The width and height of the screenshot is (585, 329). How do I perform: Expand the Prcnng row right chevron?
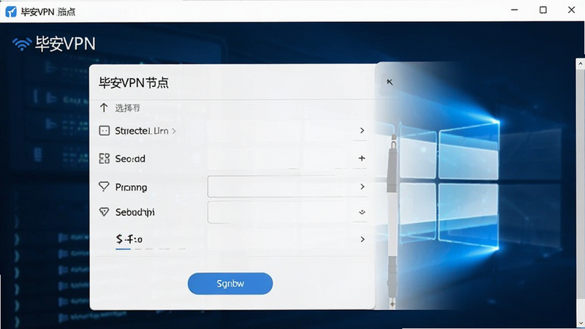(x=362, y=186)
